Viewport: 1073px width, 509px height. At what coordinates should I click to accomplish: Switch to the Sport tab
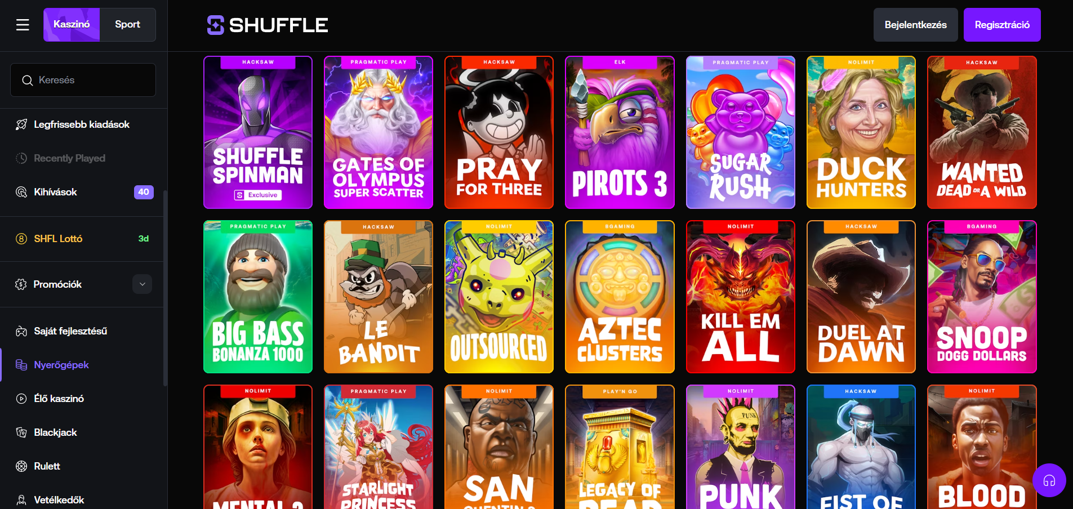128,25
